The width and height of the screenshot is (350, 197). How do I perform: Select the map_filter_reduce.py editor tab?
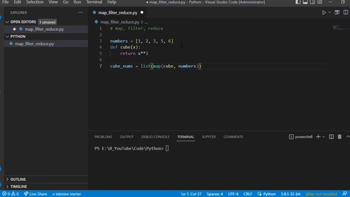(x=118, y=13)
